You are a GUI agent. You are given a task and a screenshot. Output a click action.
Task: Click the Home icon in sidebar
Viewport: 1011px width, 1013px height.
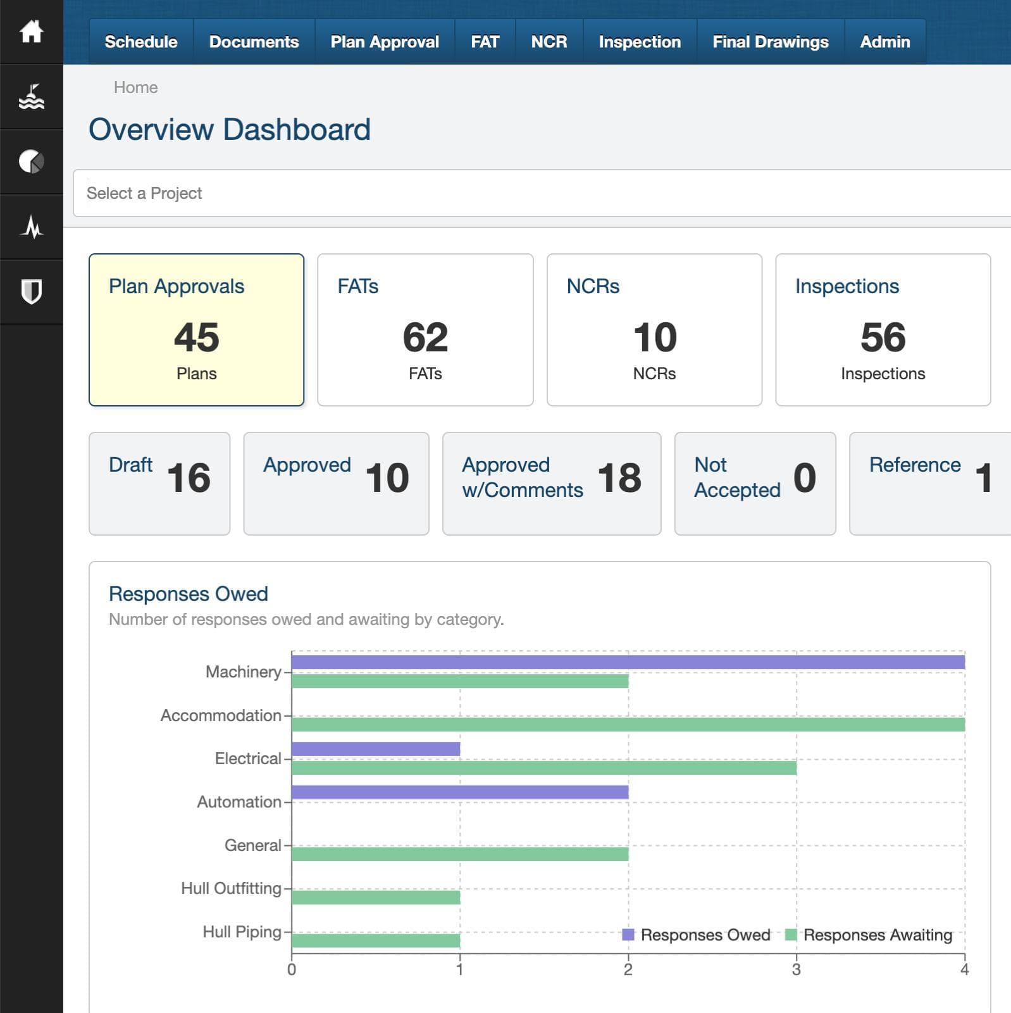31,32
